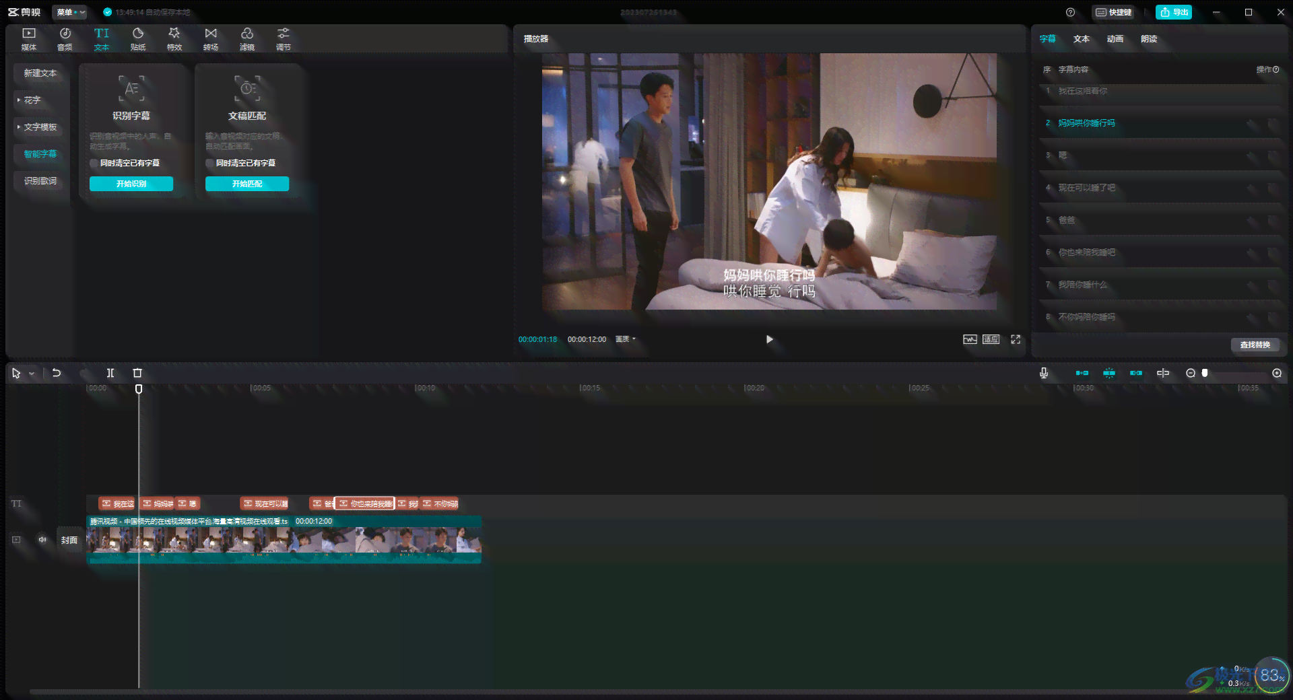Click the fullscreen preview icon
The width and height of the screenshot is (1293, 700).
click(x=1016, y=339)
